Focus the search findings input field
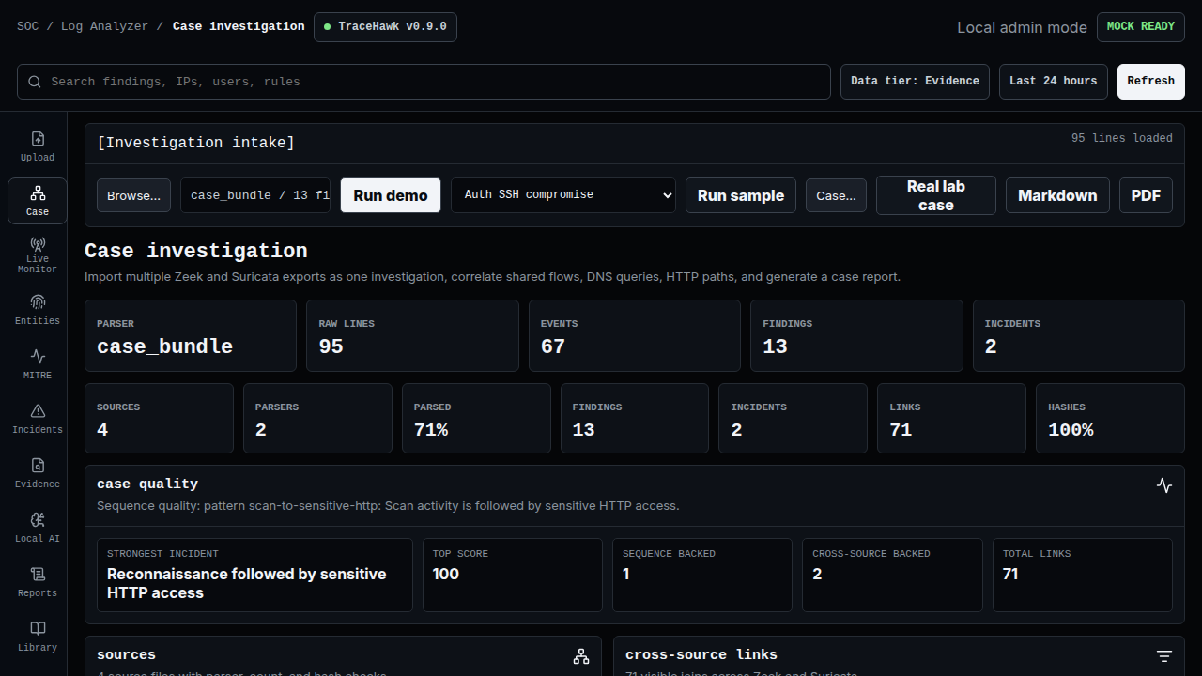 pos(424,82)
